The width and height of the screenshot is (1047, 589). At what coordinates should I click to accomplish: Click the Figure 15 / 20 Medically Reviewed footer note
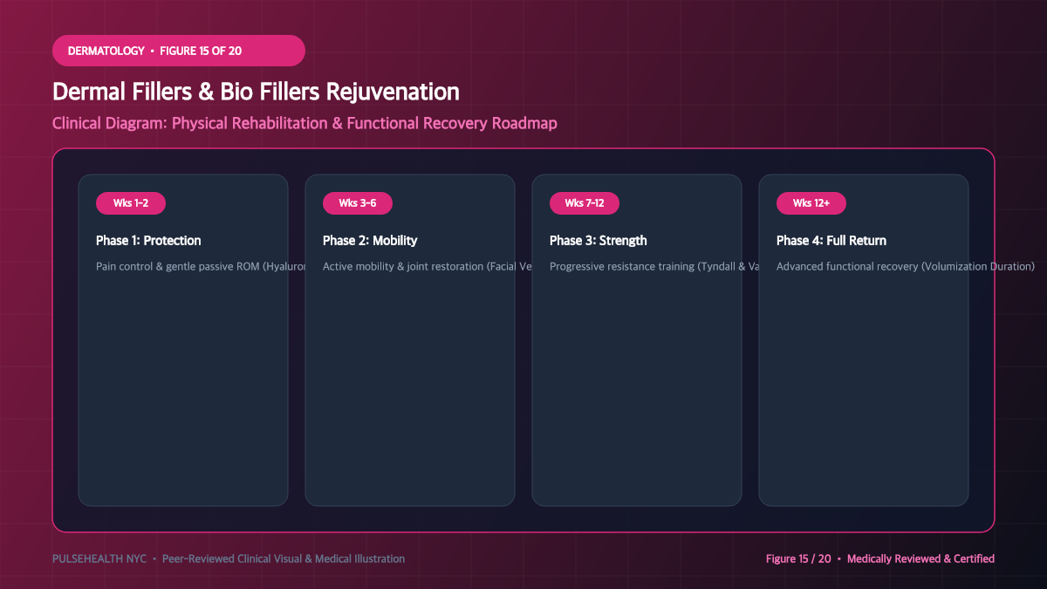pyautogui.click(x=880, y=558)
